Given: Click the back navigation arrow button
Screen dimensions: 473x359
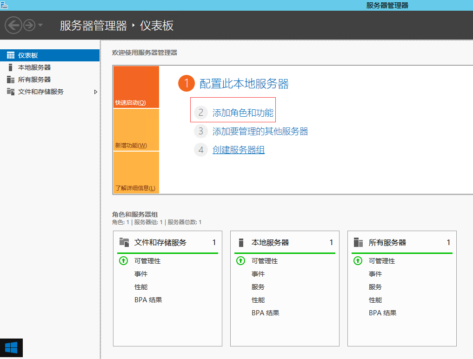Looking at the screenshot, I should click(x=13, y=25).
